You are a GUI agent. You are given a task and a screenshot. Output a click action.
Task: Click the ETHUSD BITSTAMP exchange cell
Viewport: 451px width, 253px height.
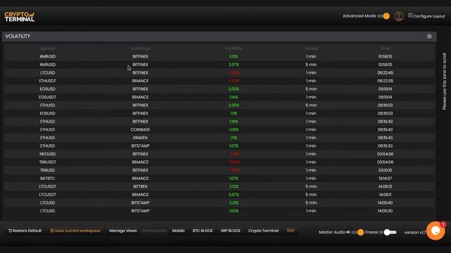[140, 146]
